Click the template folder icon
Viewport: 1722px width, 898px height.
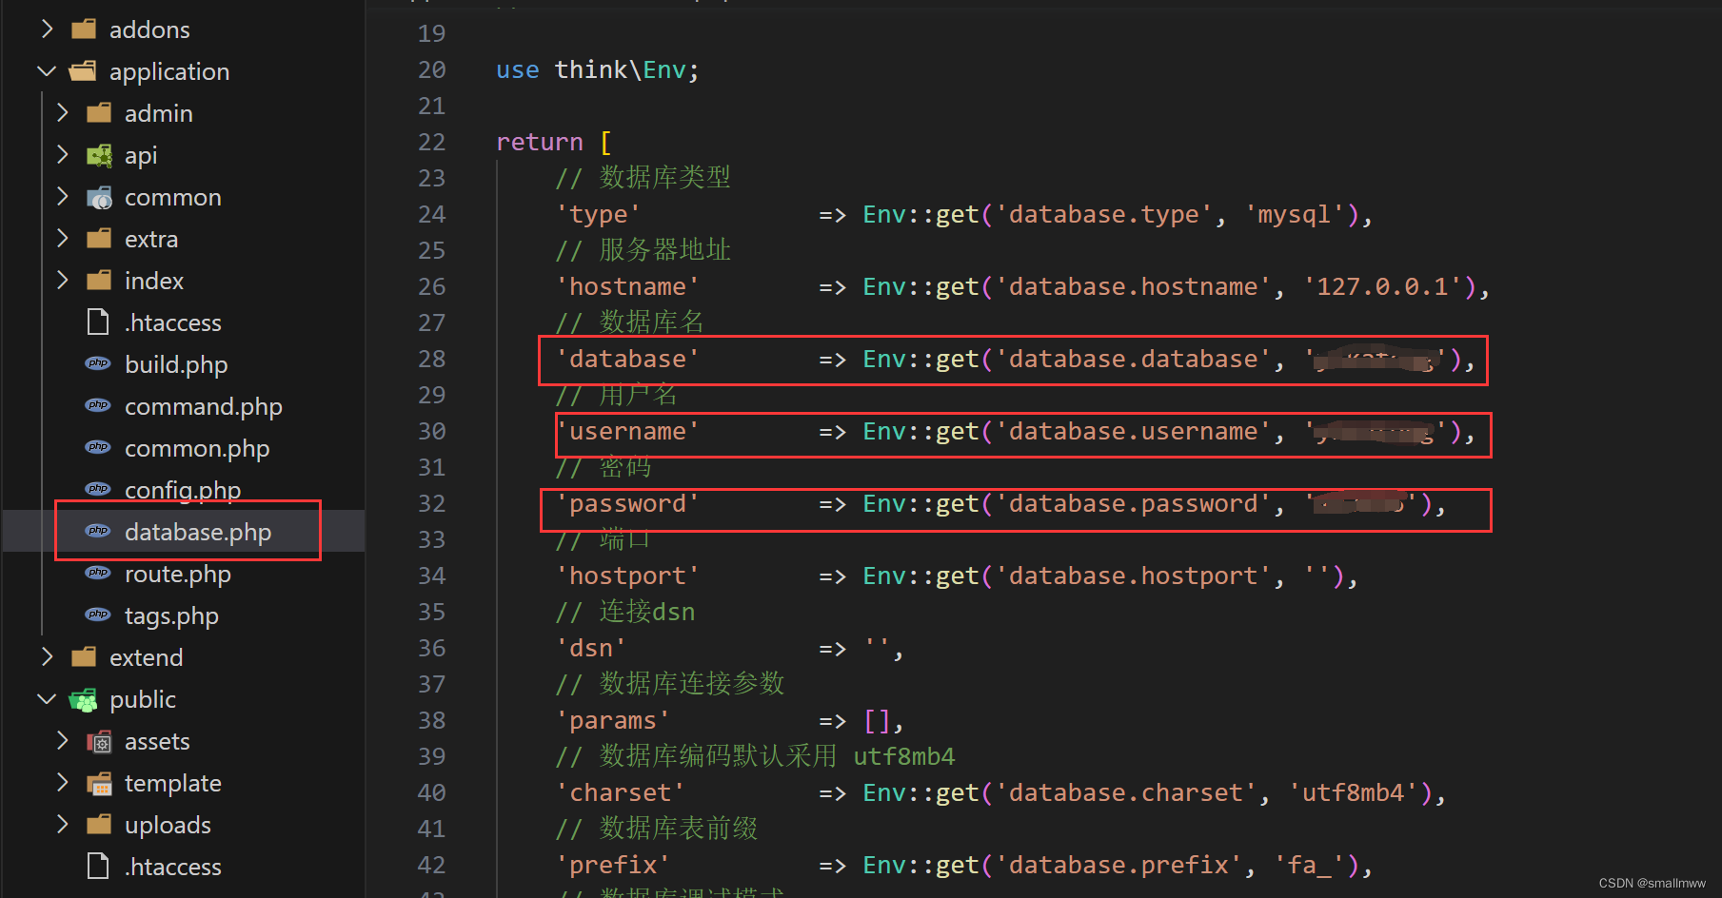pos(99,784)
